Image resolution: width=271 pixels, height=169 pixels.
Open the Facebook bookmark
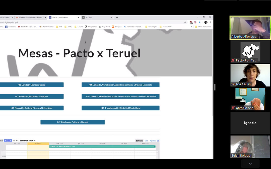10,27
